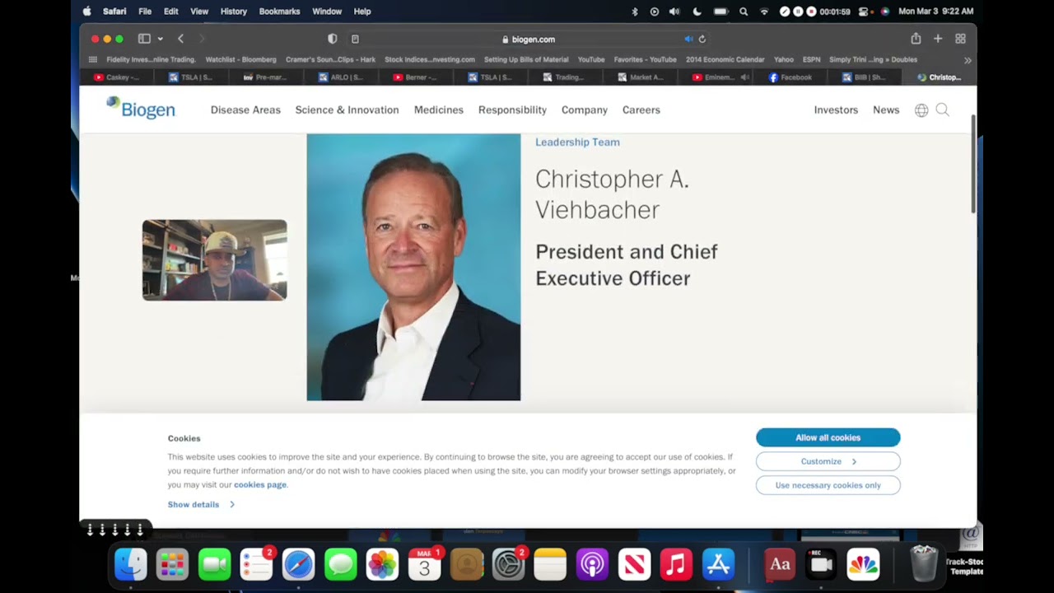Toggle Reader view icon next to address bar
1054x593 pixels.
pos(355,39)
